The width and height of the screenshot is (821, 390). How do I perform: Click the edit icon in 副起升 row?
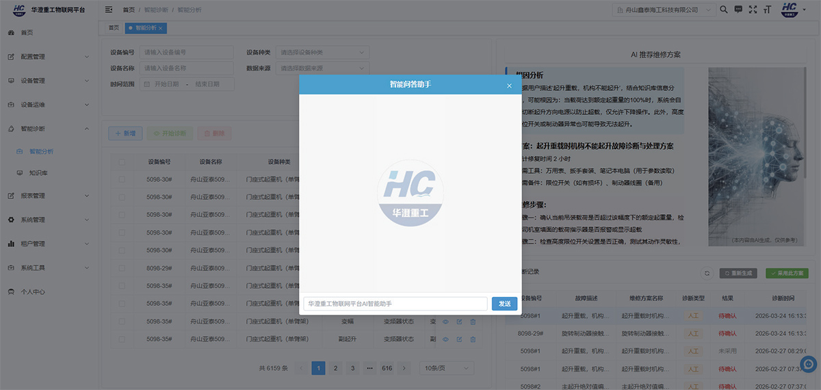[x=459, y=339]
